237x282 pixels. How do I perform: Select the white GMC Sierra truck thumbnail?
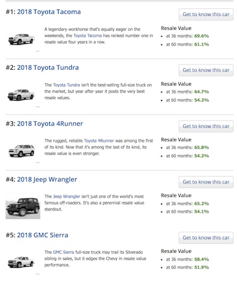click(21, 262)
